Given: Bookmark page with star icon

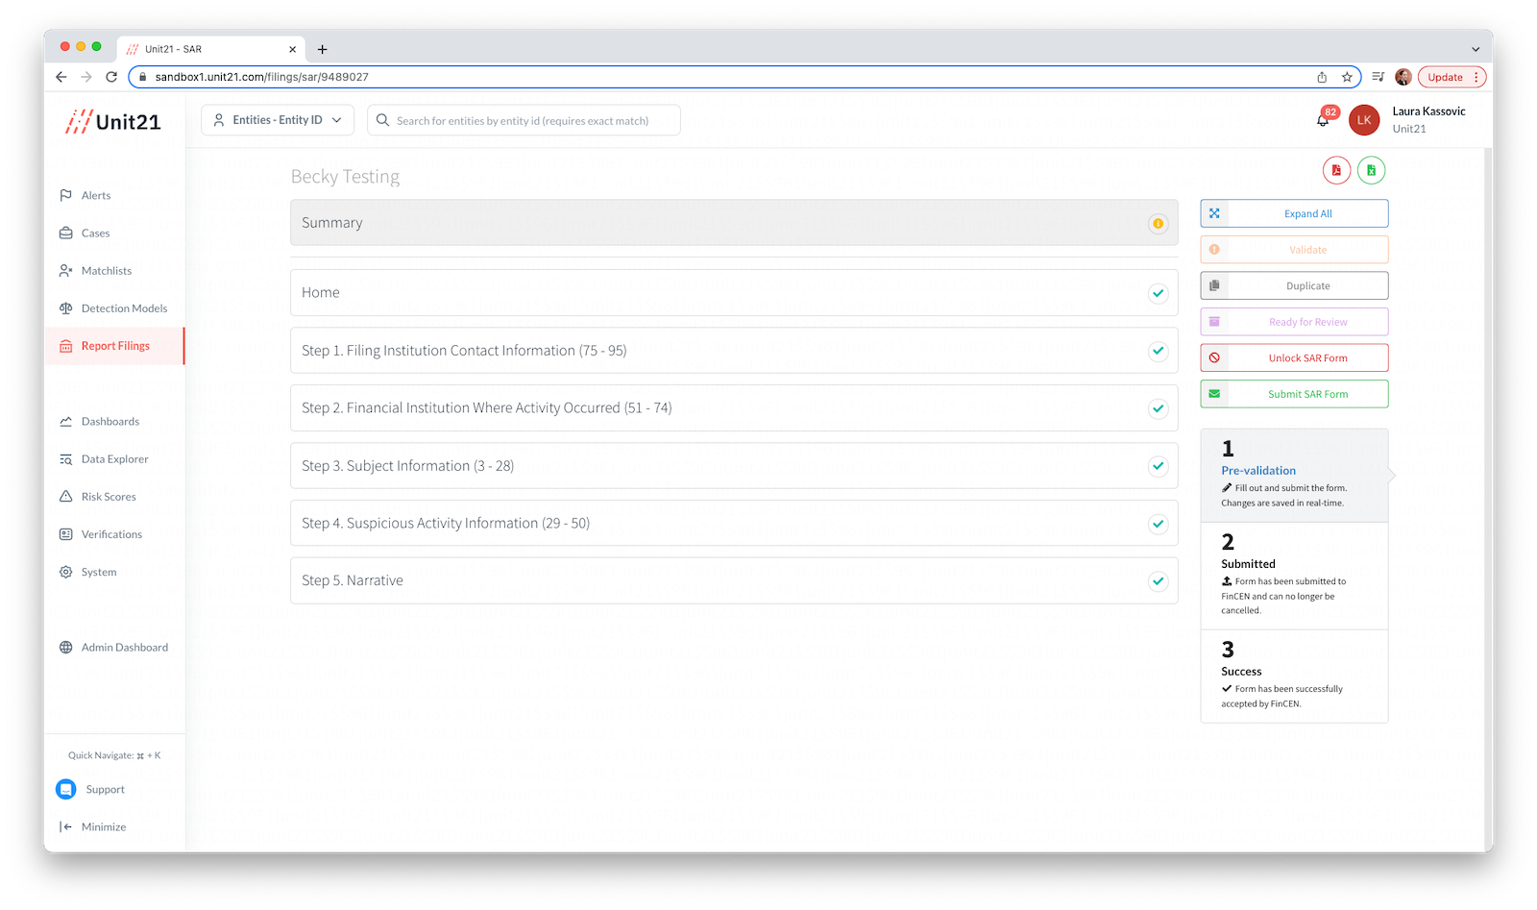Looking at the screenshot, I should click(x=1347, y=77).
